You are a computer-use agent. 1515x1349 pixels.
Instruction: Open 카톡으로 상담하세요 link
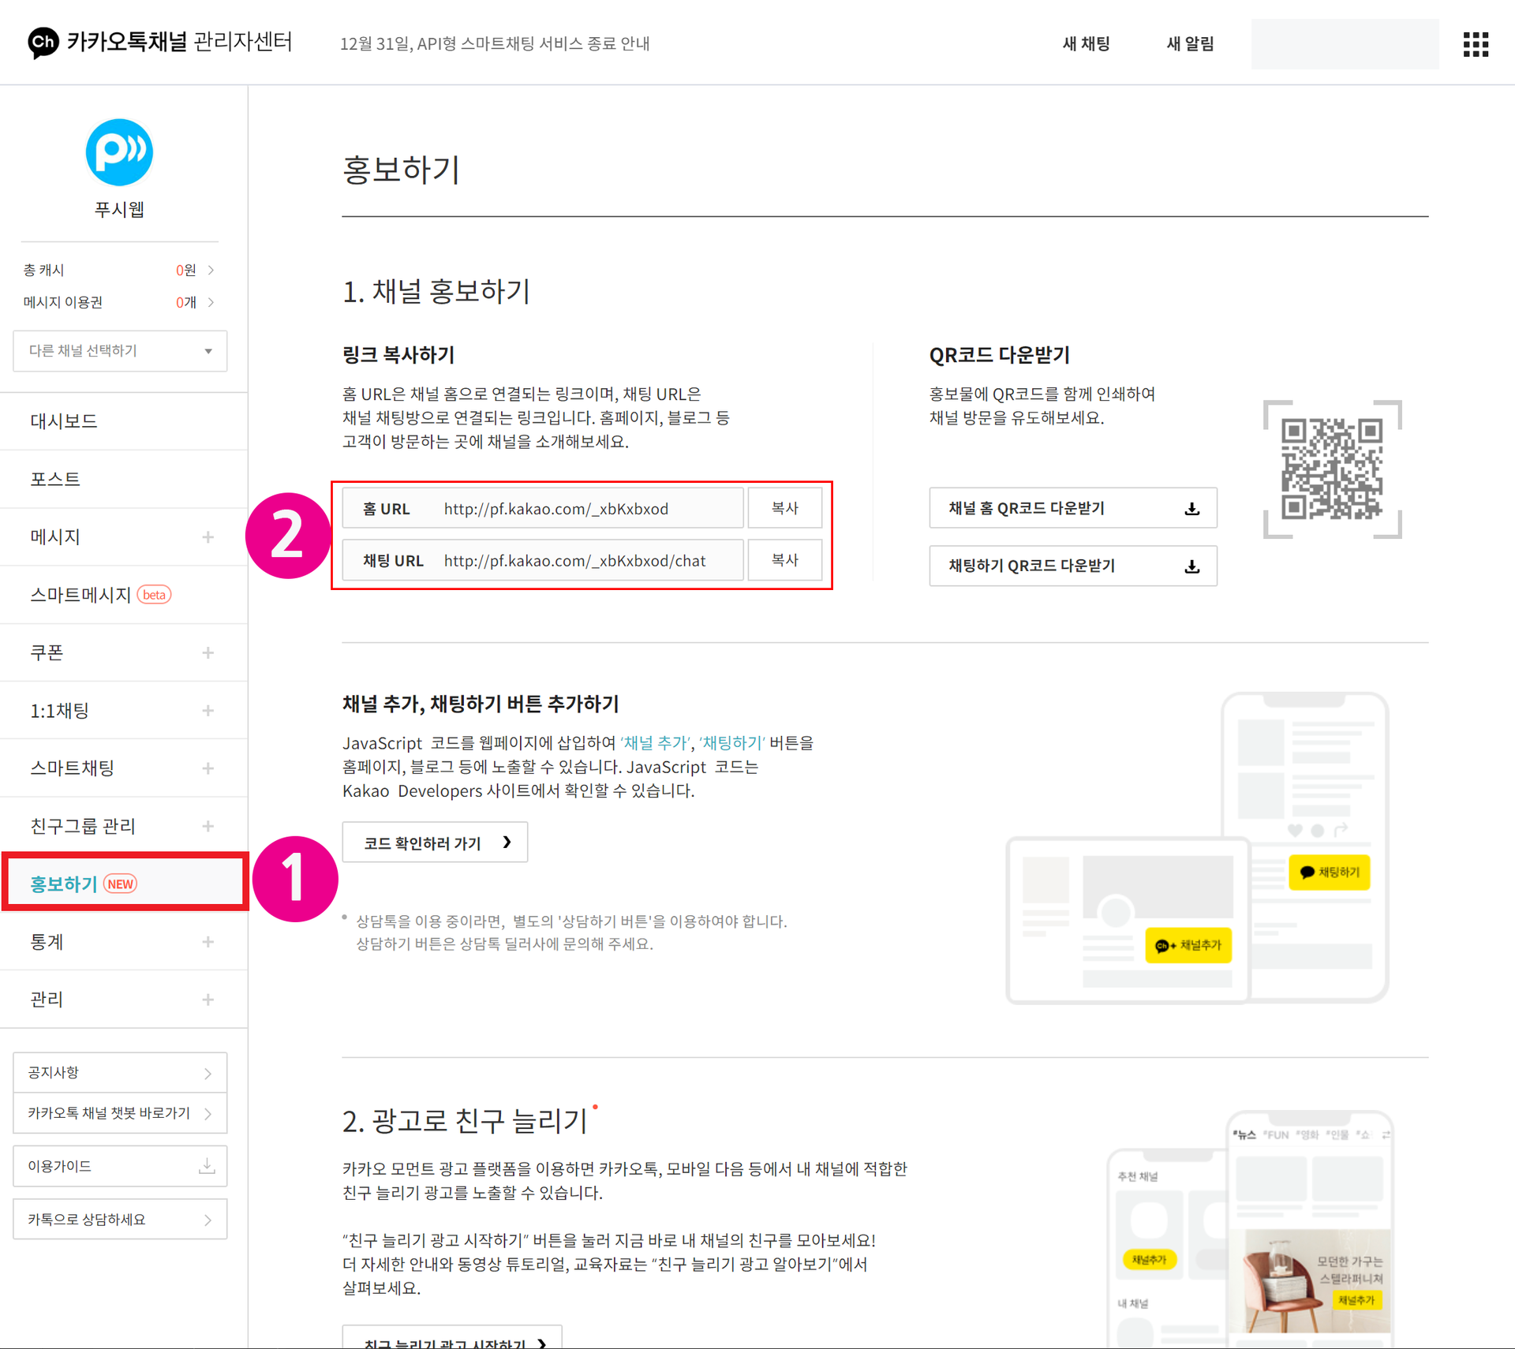coord(120,1219)
